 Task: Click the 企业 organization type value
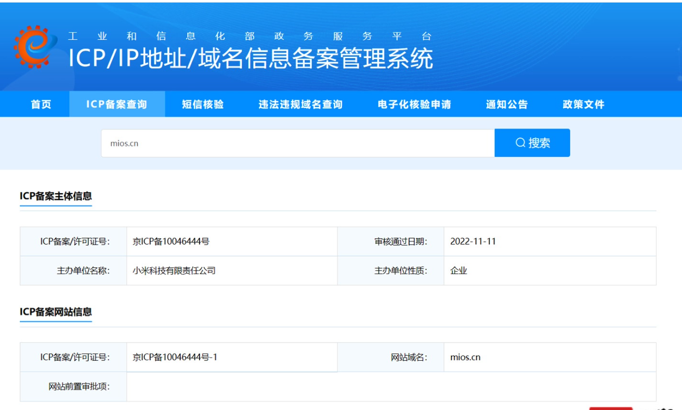458,270
